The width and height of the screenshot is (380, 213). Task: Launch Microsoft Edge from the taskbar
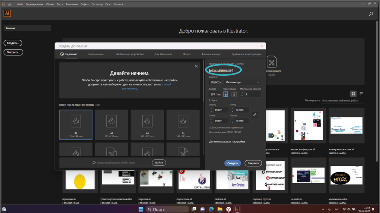point(211,209)
